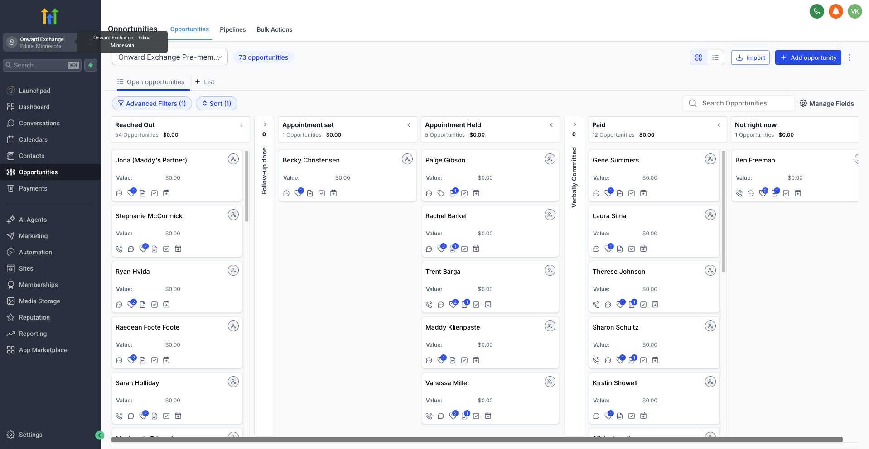Click the Reached Out column vertical scrollbar
This screenshot has width=869, height=449.
246,186
